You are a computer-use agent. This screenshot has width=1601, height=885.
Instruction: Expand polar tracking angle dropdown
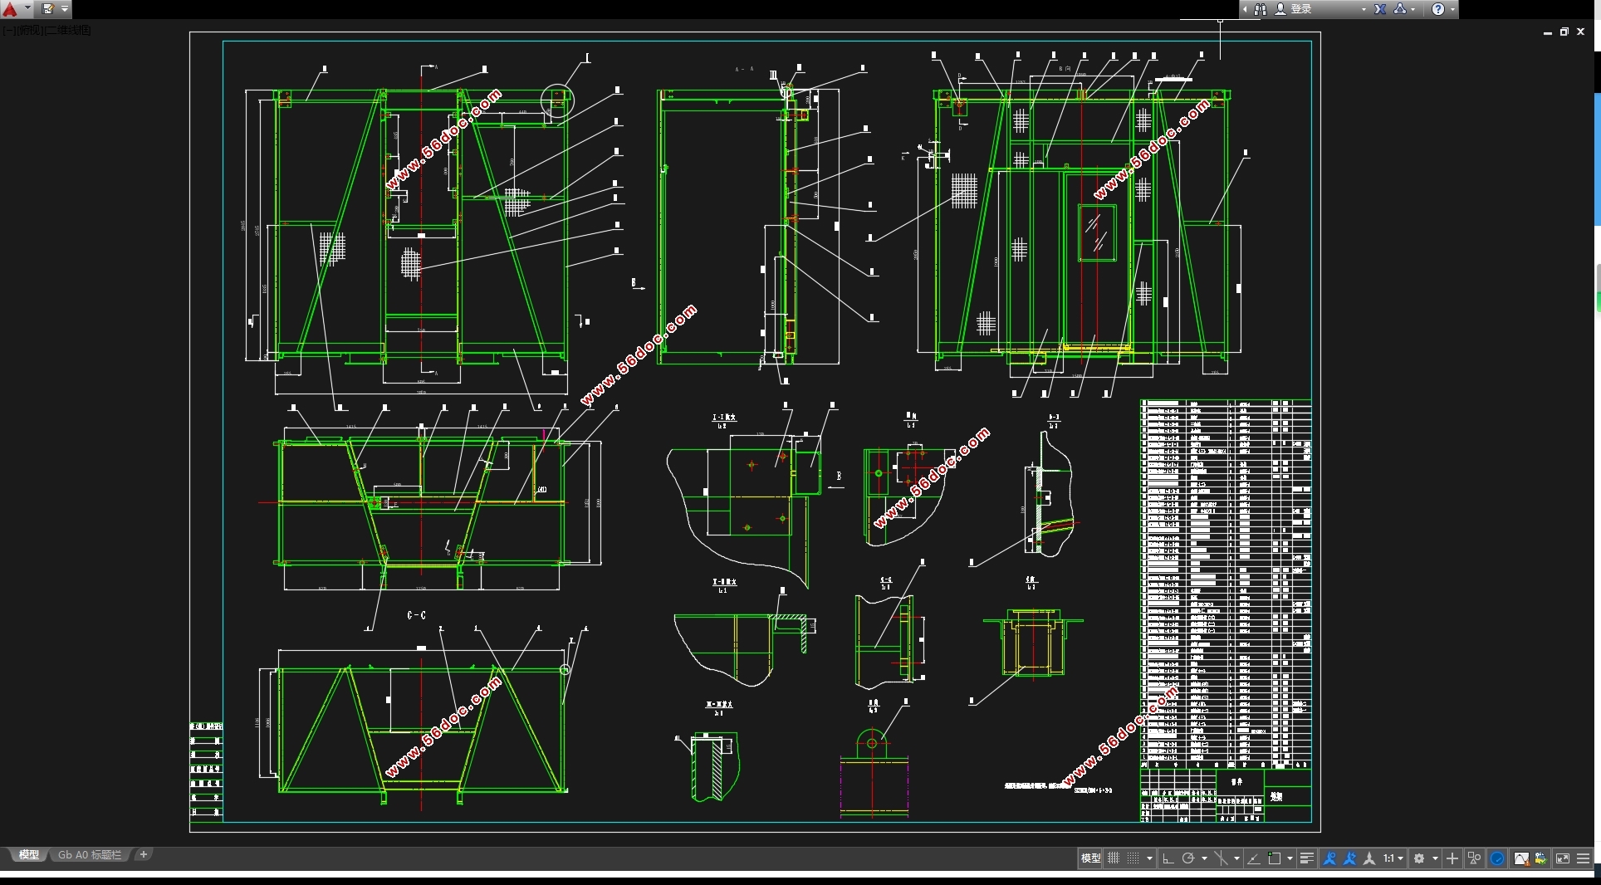[x=1204, y=858]
